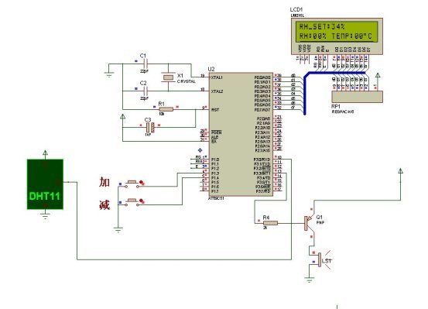Select the U2 microcontroller chip
This screenshot has width=428, height=309.
pos(241,135)
